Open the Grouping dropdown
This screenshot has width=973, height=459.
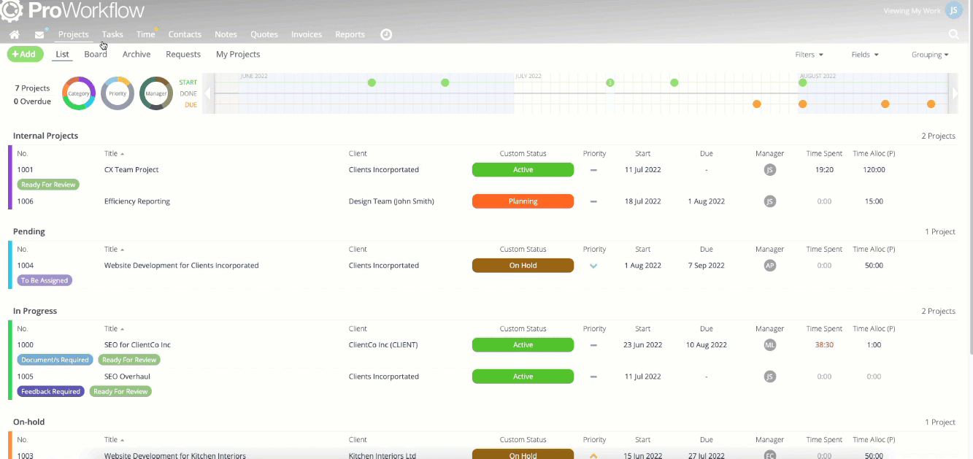(x=930, y=55)
